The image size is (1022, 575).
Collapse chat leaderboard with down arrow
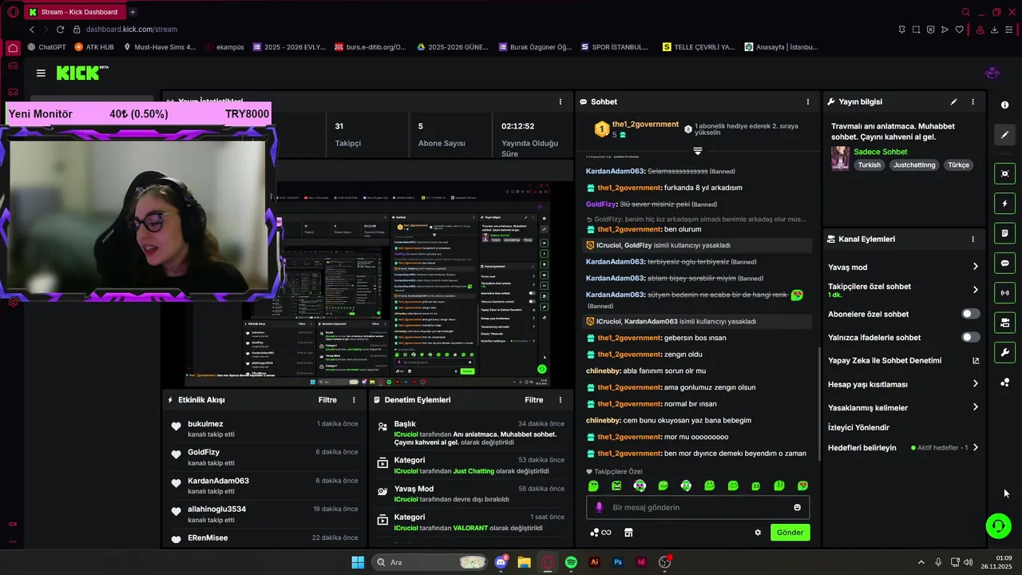click(x=698, y=151)
